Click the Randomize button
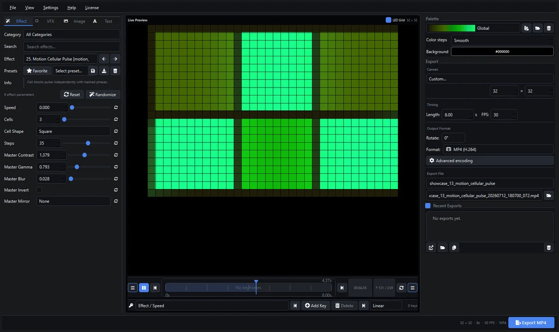Image resolution: width=559 pixels, height=332 pixels. pos(102,95)
